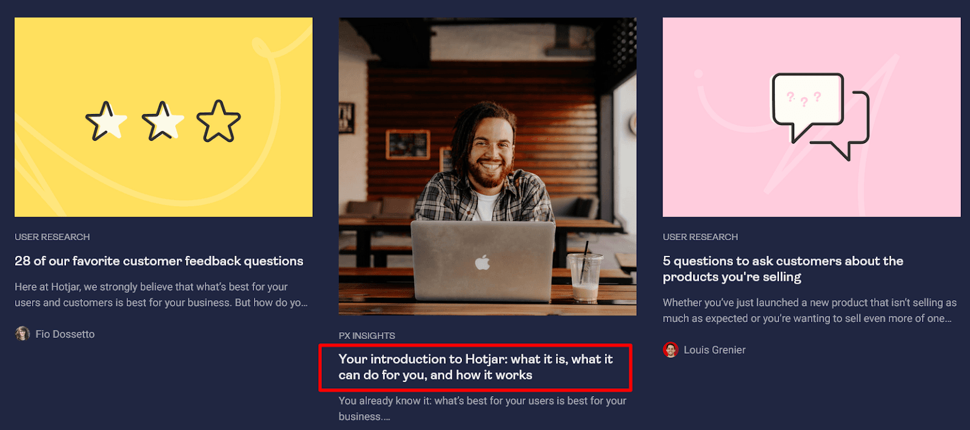Image resolution: width=970 pixels, height=430 pixels.
Task: Select USER RESEARCH label above feedback questions article
Action: [x=52, y=237]
